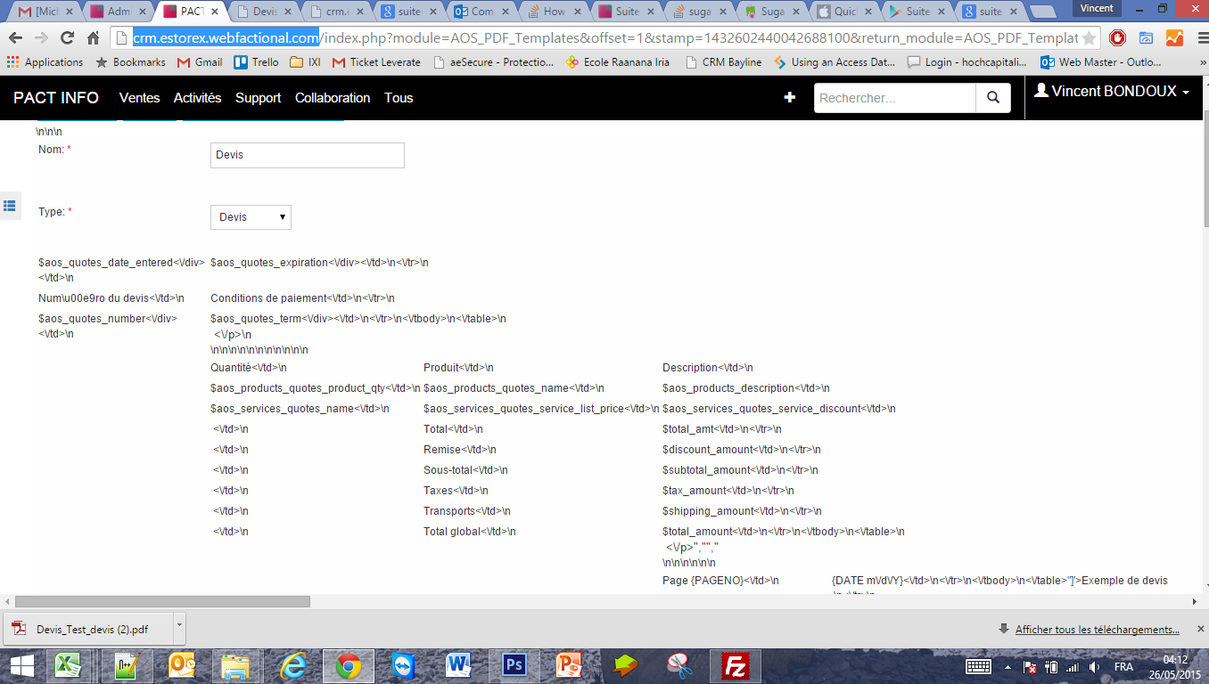Reload the page with the refresh icon
The width and height of the screenshot is (1209, 684).
(x=67, y=38)
